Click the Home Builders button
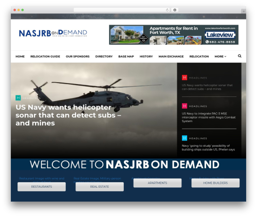This screenshot has height=217, width=257. (x=215, y=183)
